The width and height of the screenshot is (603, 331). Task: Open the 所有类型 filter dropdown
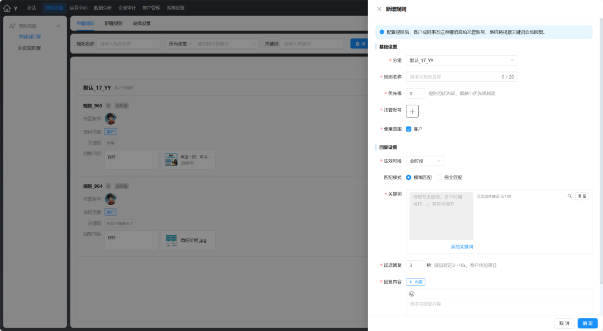[x=180, y=44]
